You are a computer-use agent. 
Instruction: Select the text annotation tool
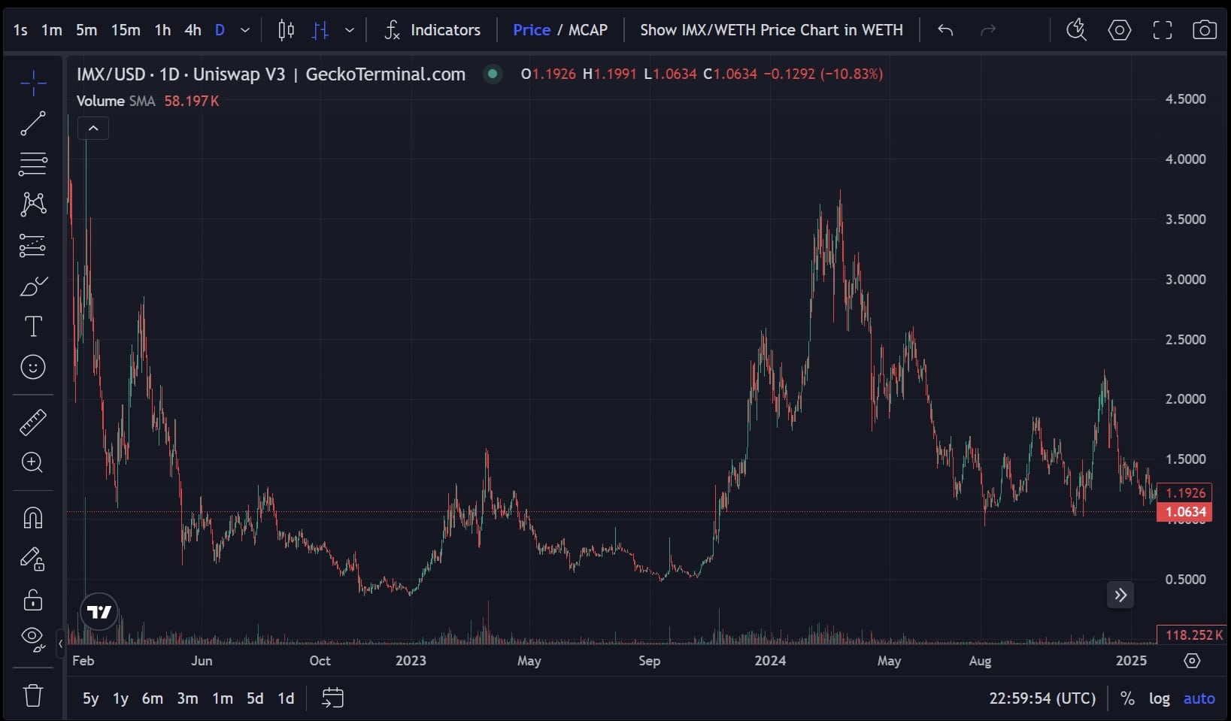(x=33, y=327)
